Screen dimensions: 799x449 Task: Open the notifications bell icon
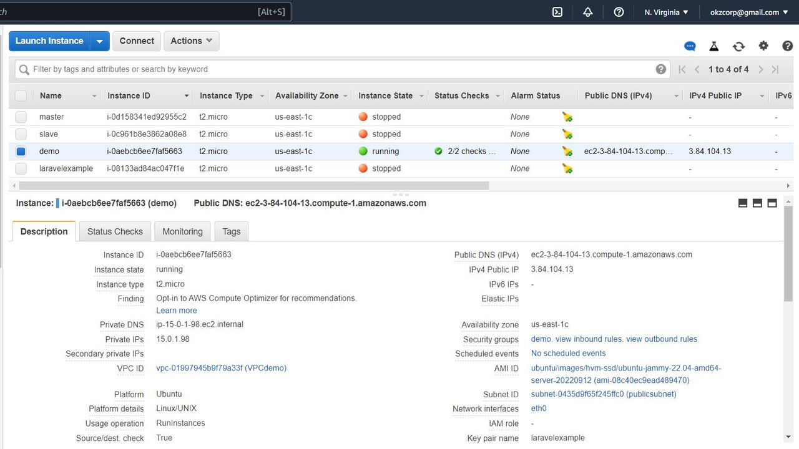pos(587,11)
